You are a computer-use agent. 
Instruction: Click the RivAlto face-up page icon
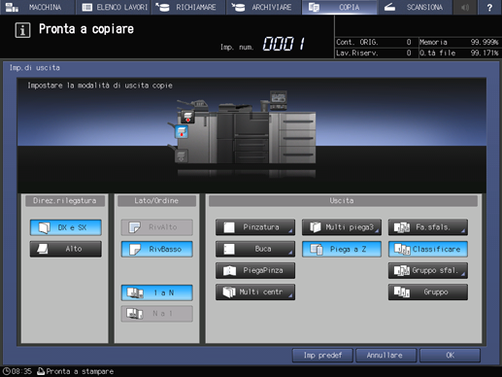(x=135, y=227)
